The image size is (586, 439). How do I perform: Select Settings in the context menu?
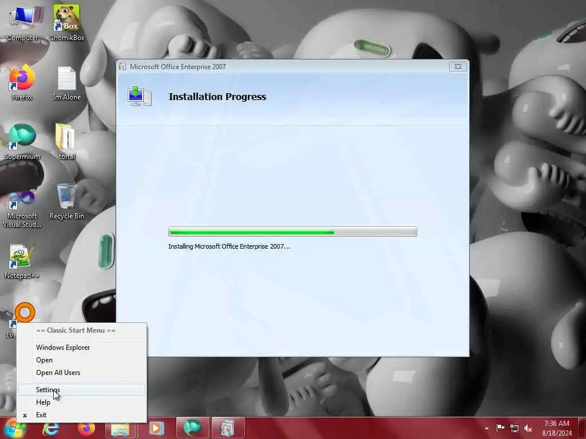coord(81,390)
